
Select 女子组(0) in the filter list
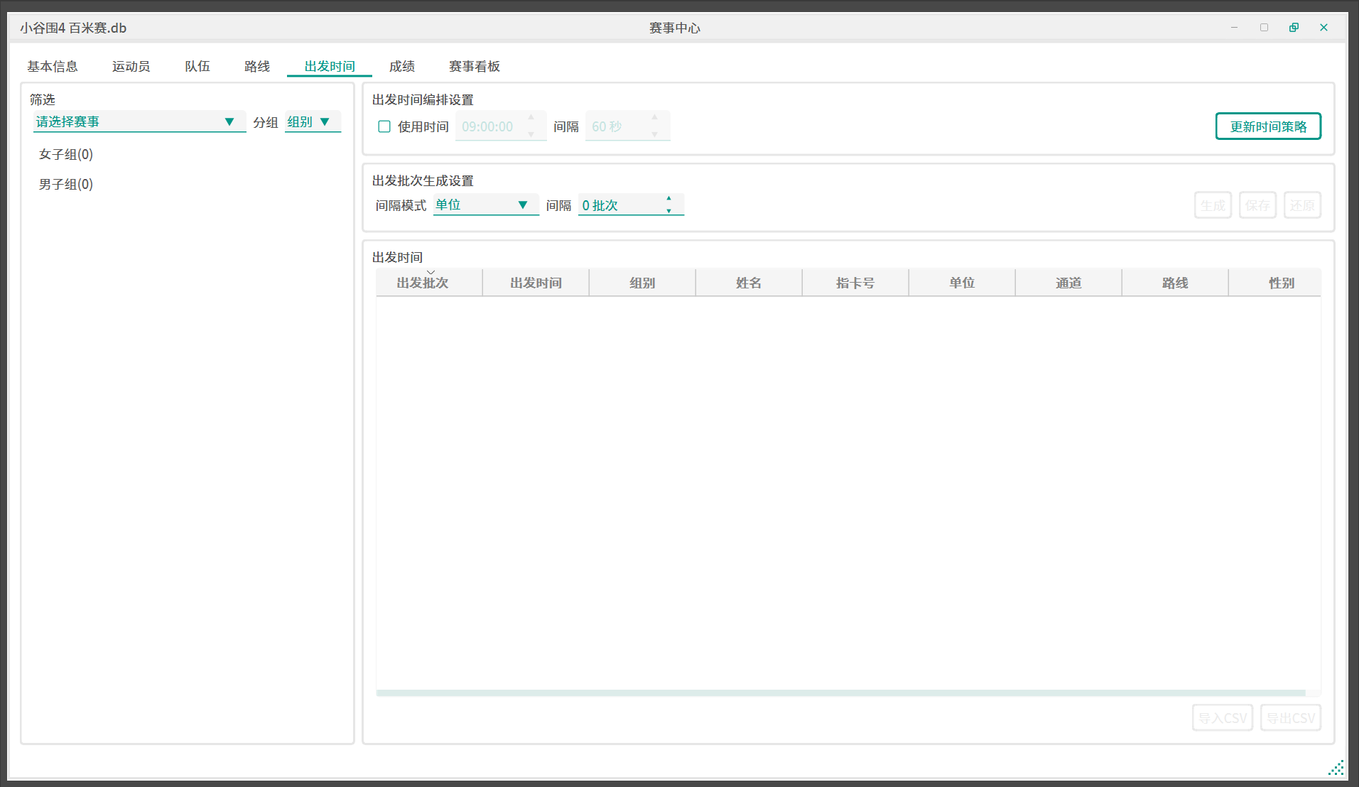point(66,154)
